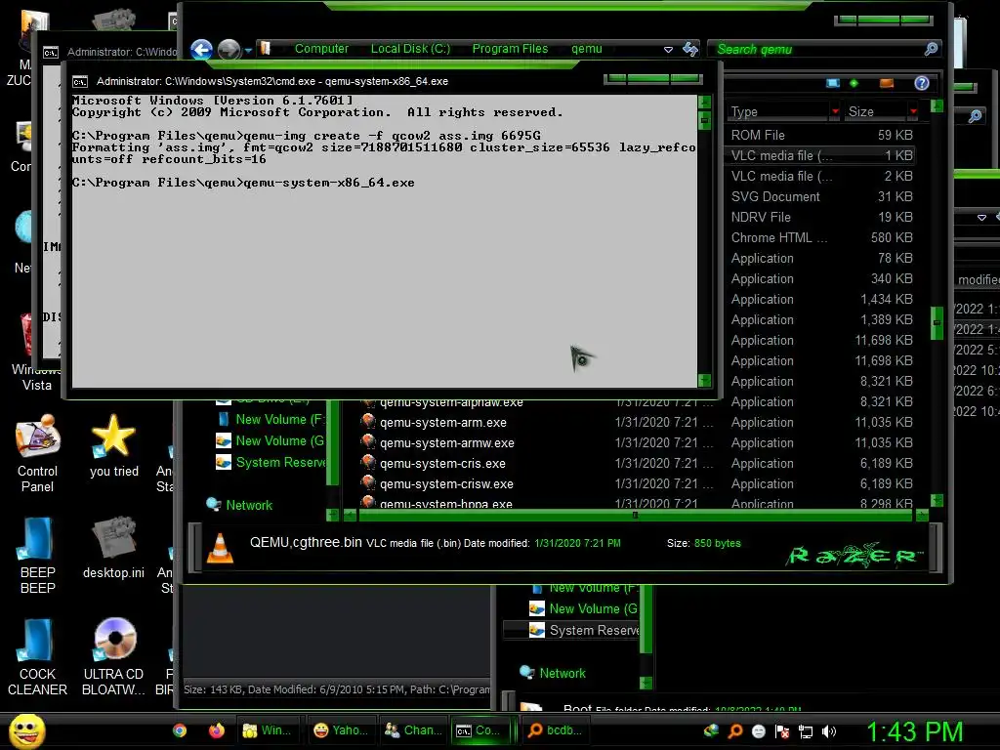Screen dimensions: 1000x750
Task: Click the 1:43 PM taskbar clock
Action: [914, 731]
